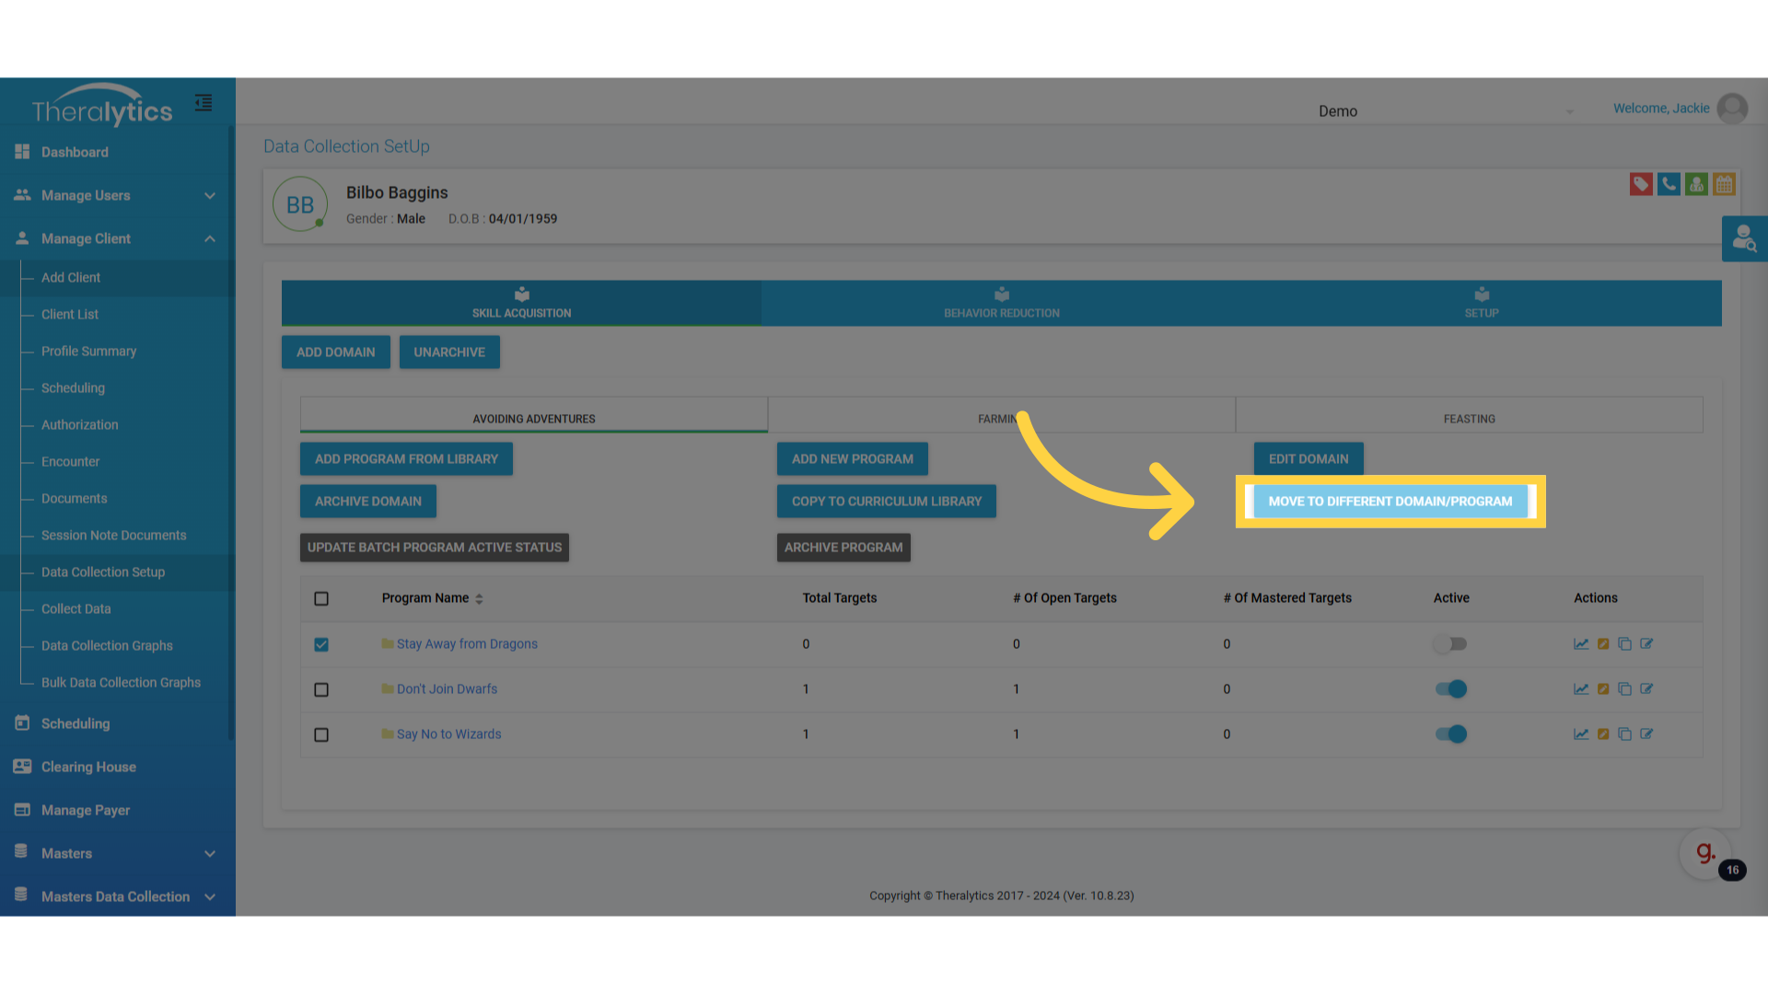Image resolution: width=1768 pixels, height=994 pixels.
Task: Click the blue phone icon in client header
Action: pos(1668,184)
